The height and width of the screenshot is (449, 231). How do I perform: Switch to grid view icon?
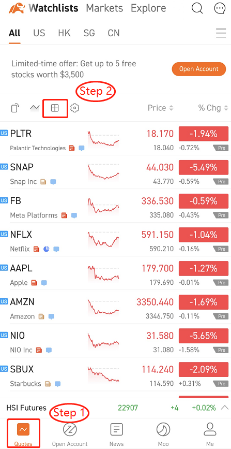[55, 108]
